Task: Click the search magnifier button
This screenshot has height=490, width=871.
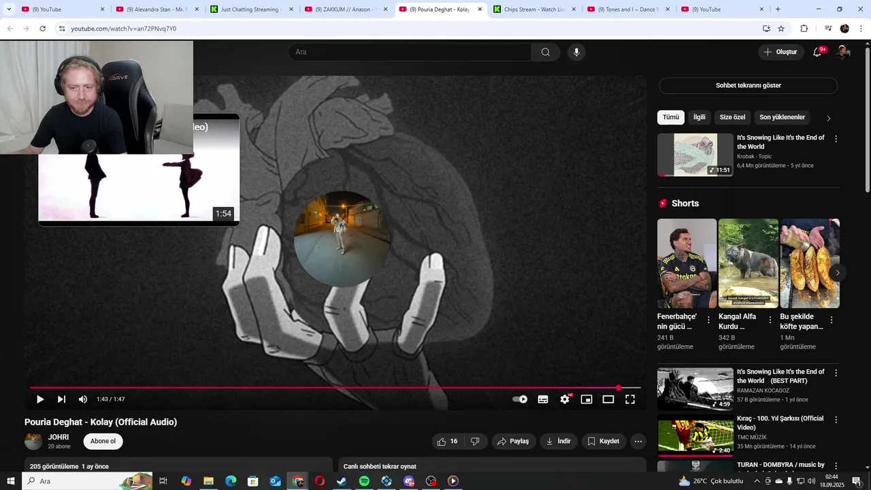Action: 546,52
